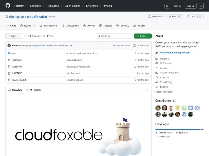Open the Security tab
This screenshot has width=209, height=156.
tap(123, 26)
